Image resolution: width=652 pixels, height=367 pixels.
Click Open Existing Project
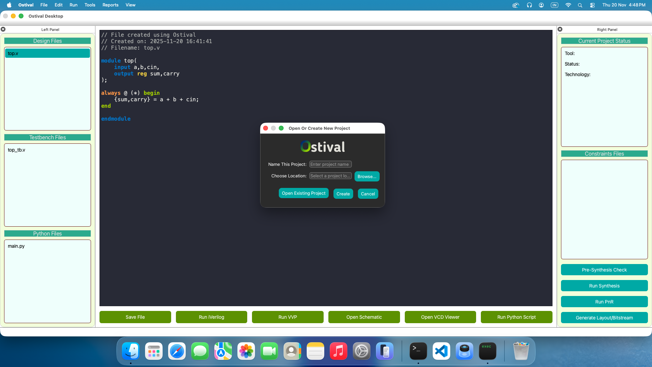(303, 193)
